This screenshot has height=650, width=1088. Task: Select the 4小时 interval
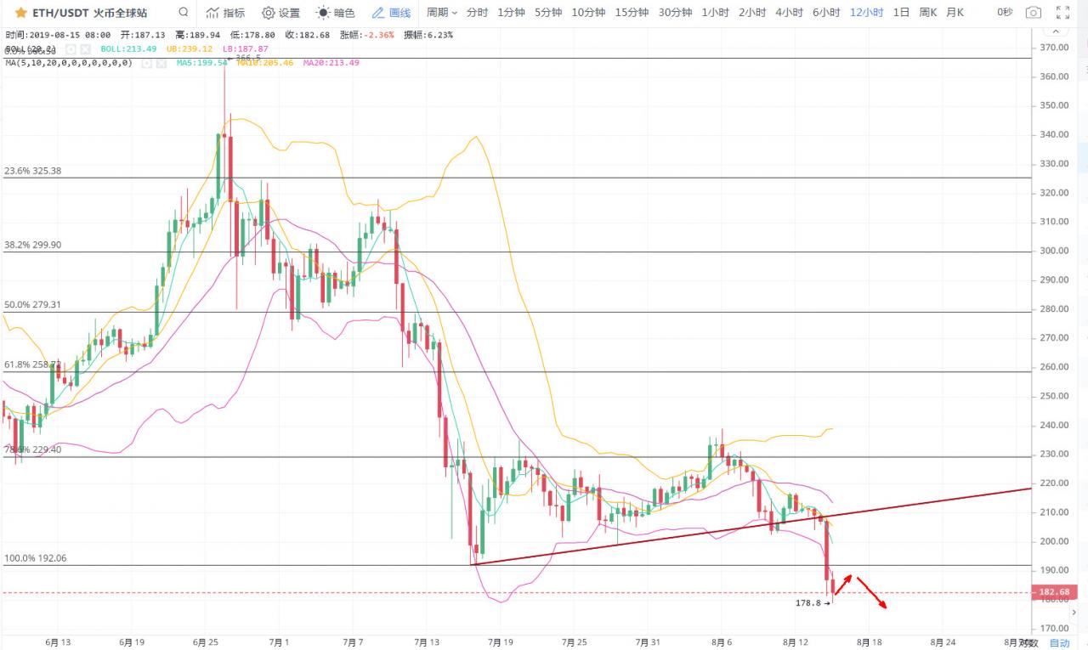(x=789, y=13)
